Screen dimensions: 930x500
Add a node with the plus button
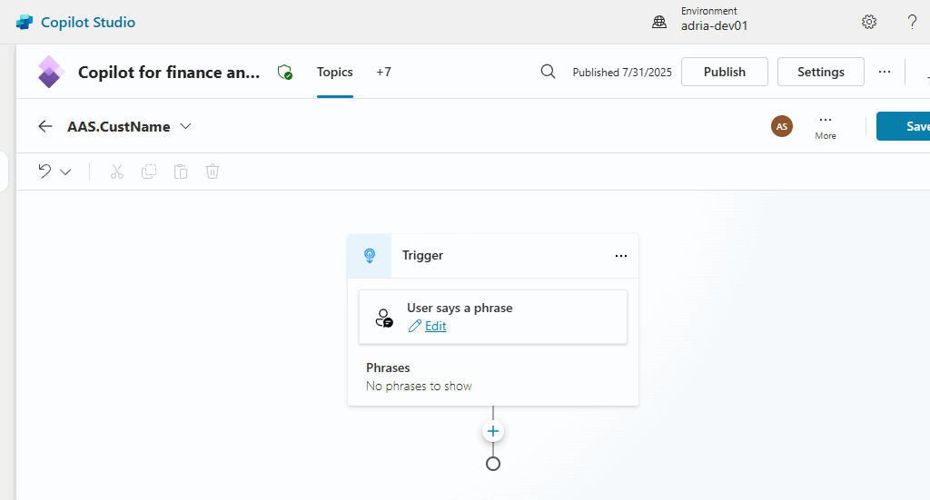493,431
